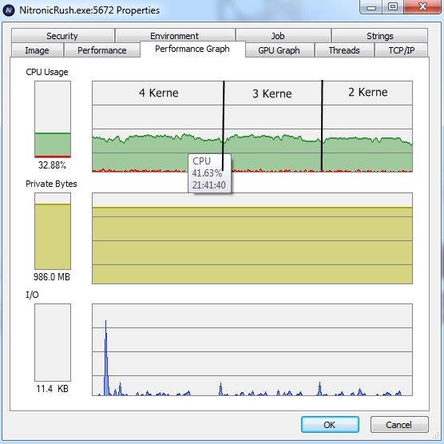Click the 986.0 MB value
Image resolution: width=444 pixels, height=444 pixels.
(52, 276)
